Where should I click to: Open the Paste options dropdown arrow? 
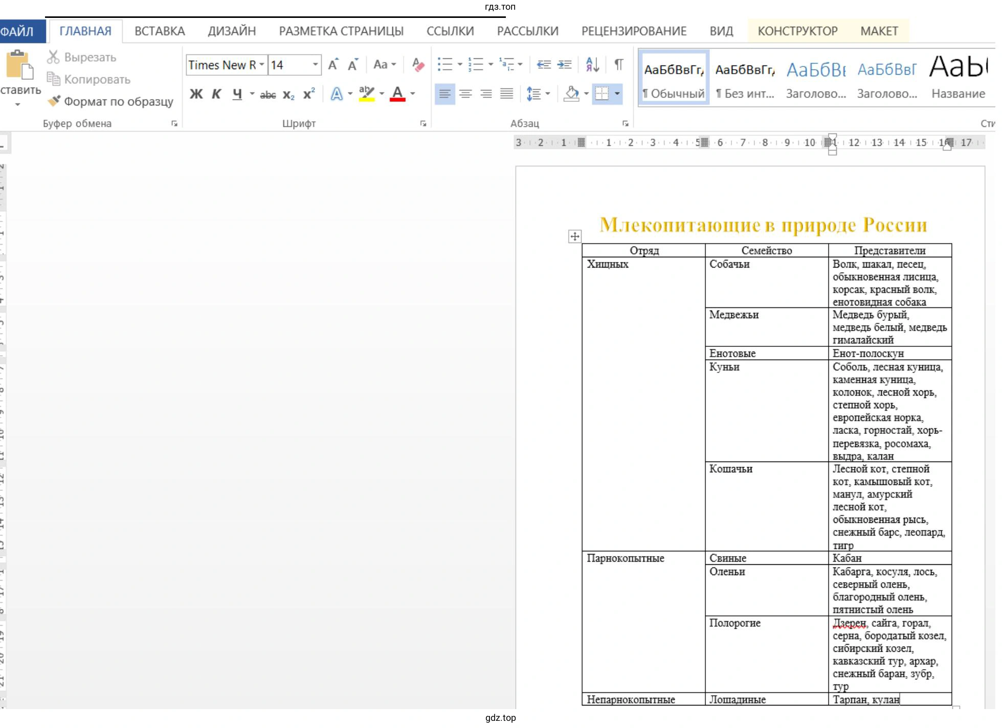point(17,104)
